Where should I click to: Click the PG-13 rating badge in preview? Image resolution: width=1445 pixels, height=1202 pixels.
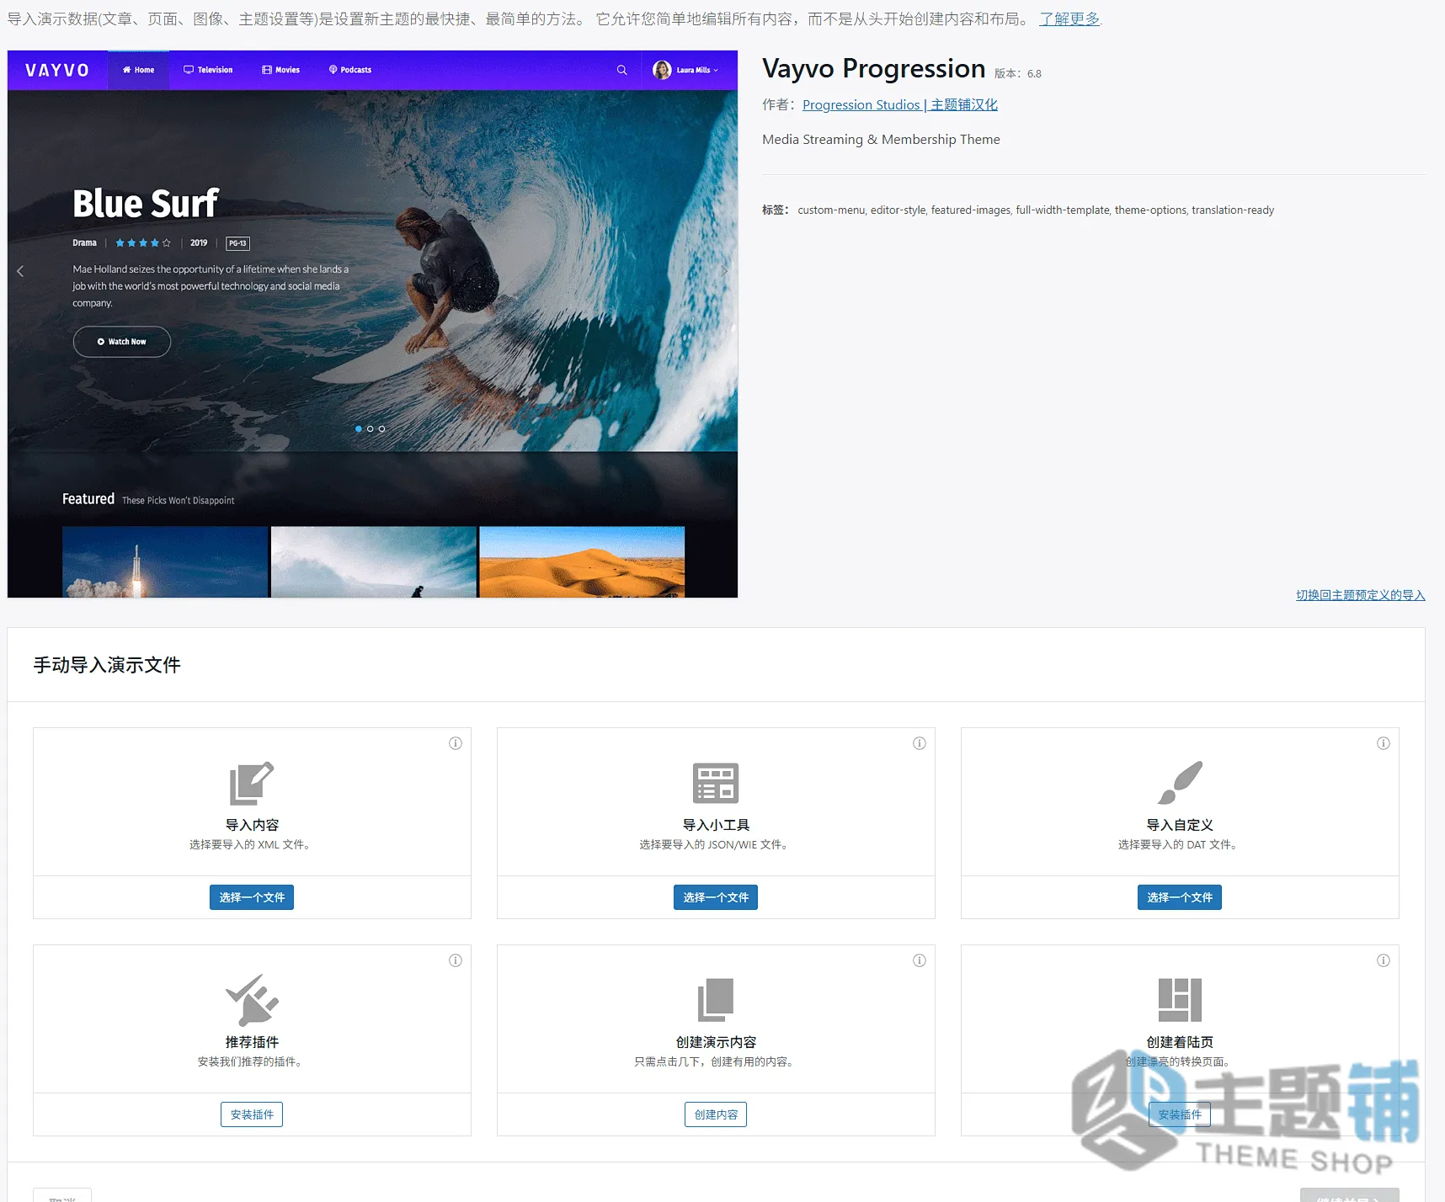238,243
